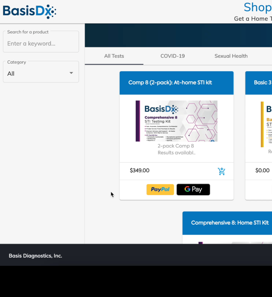Open the Sexual Health tab
272x297 pixels.
click(x=231, y=56)
